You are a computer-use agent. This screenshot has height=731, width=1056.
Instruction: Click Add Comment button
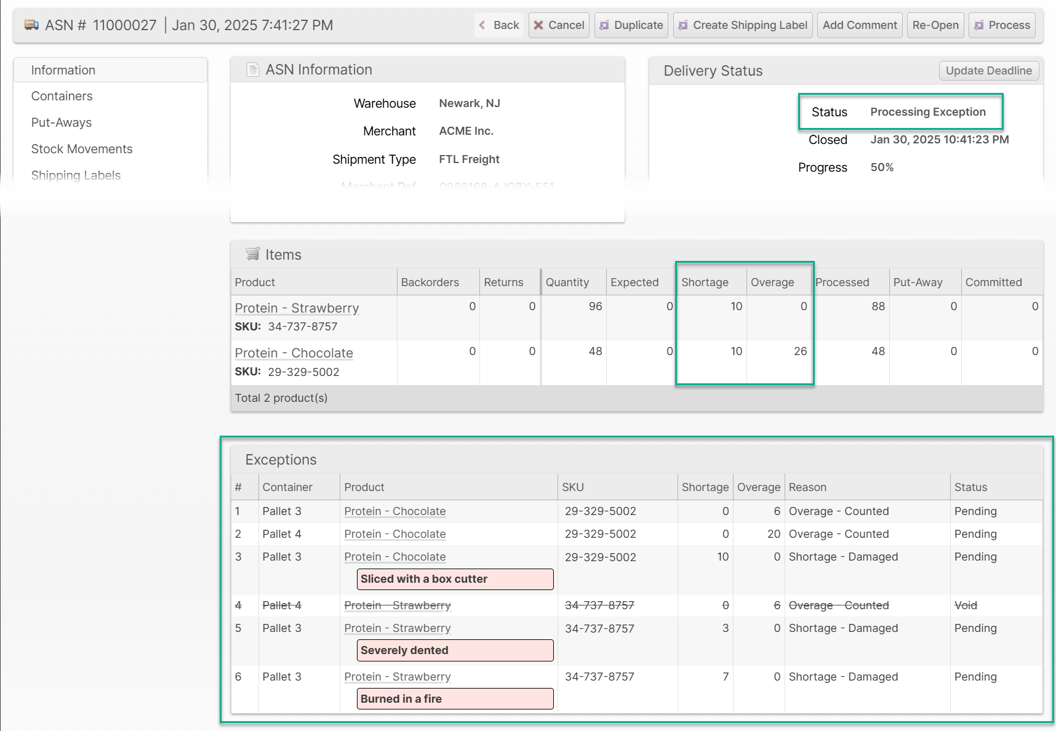coord(859,25)
